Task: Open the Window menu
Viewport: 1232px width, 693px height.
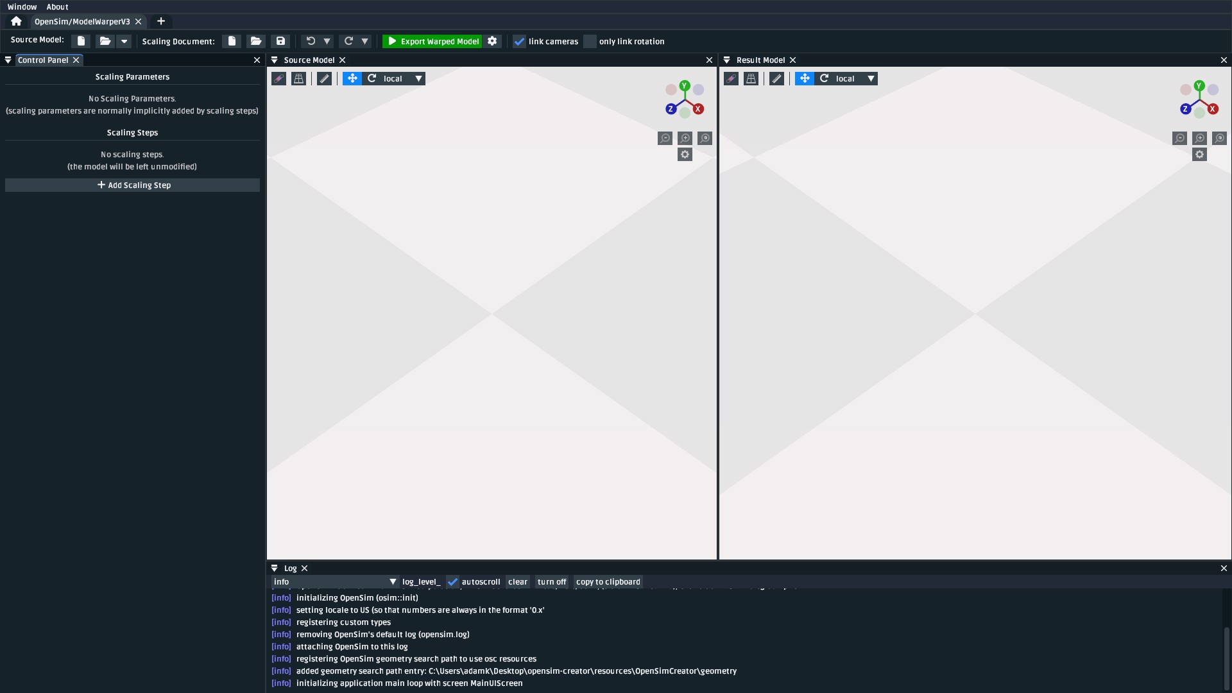Action: click(x=22, y=7)
